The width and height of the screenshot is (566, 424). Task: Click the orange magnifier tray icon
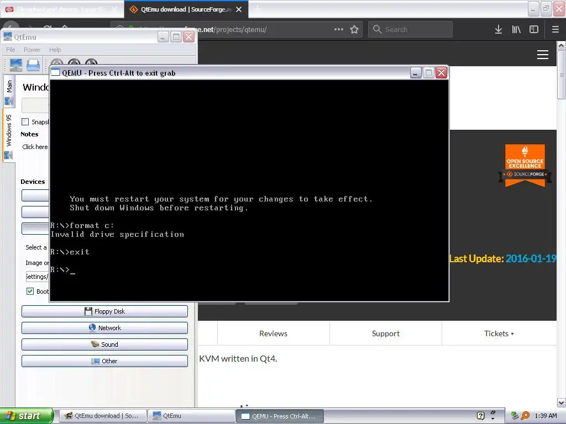[525, 416]
